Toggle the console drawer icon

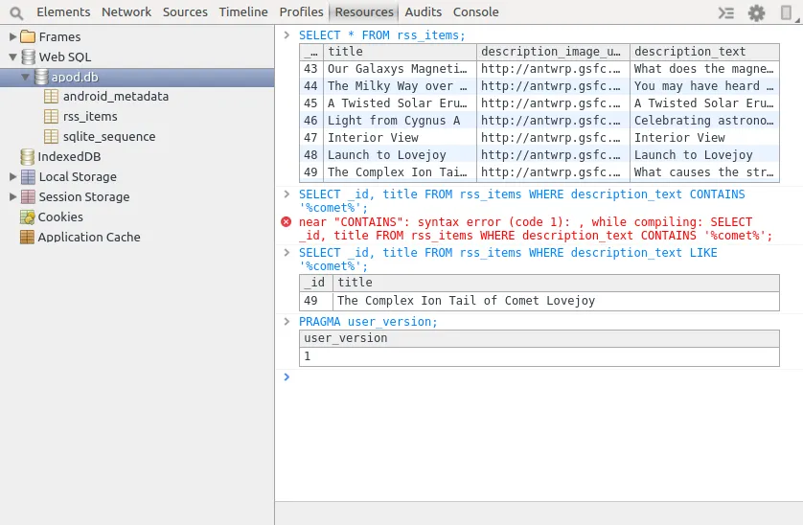pyautogui.click(x=727, y=12)
